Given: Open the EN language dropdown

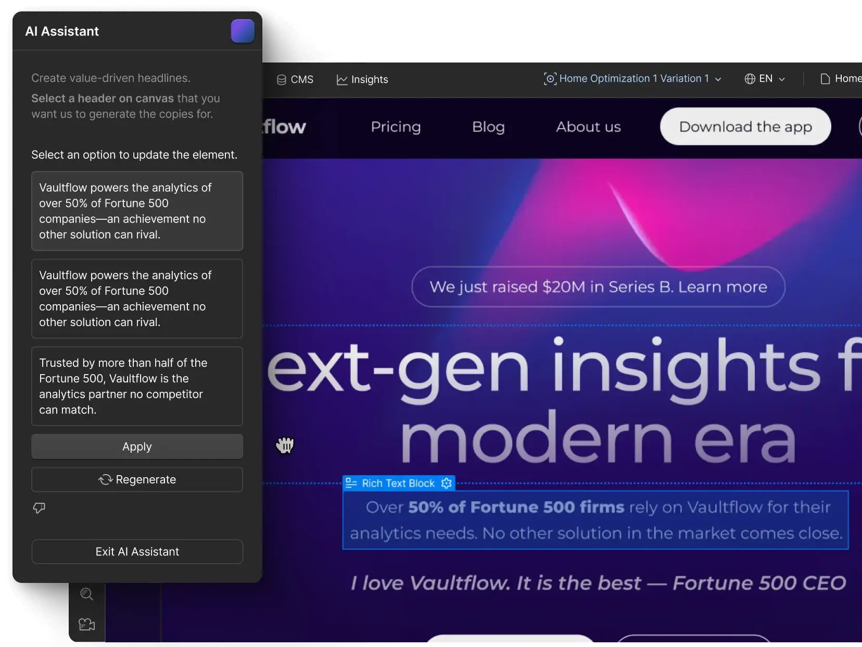Looking at the screenshot, I should [x=781, y=79].
